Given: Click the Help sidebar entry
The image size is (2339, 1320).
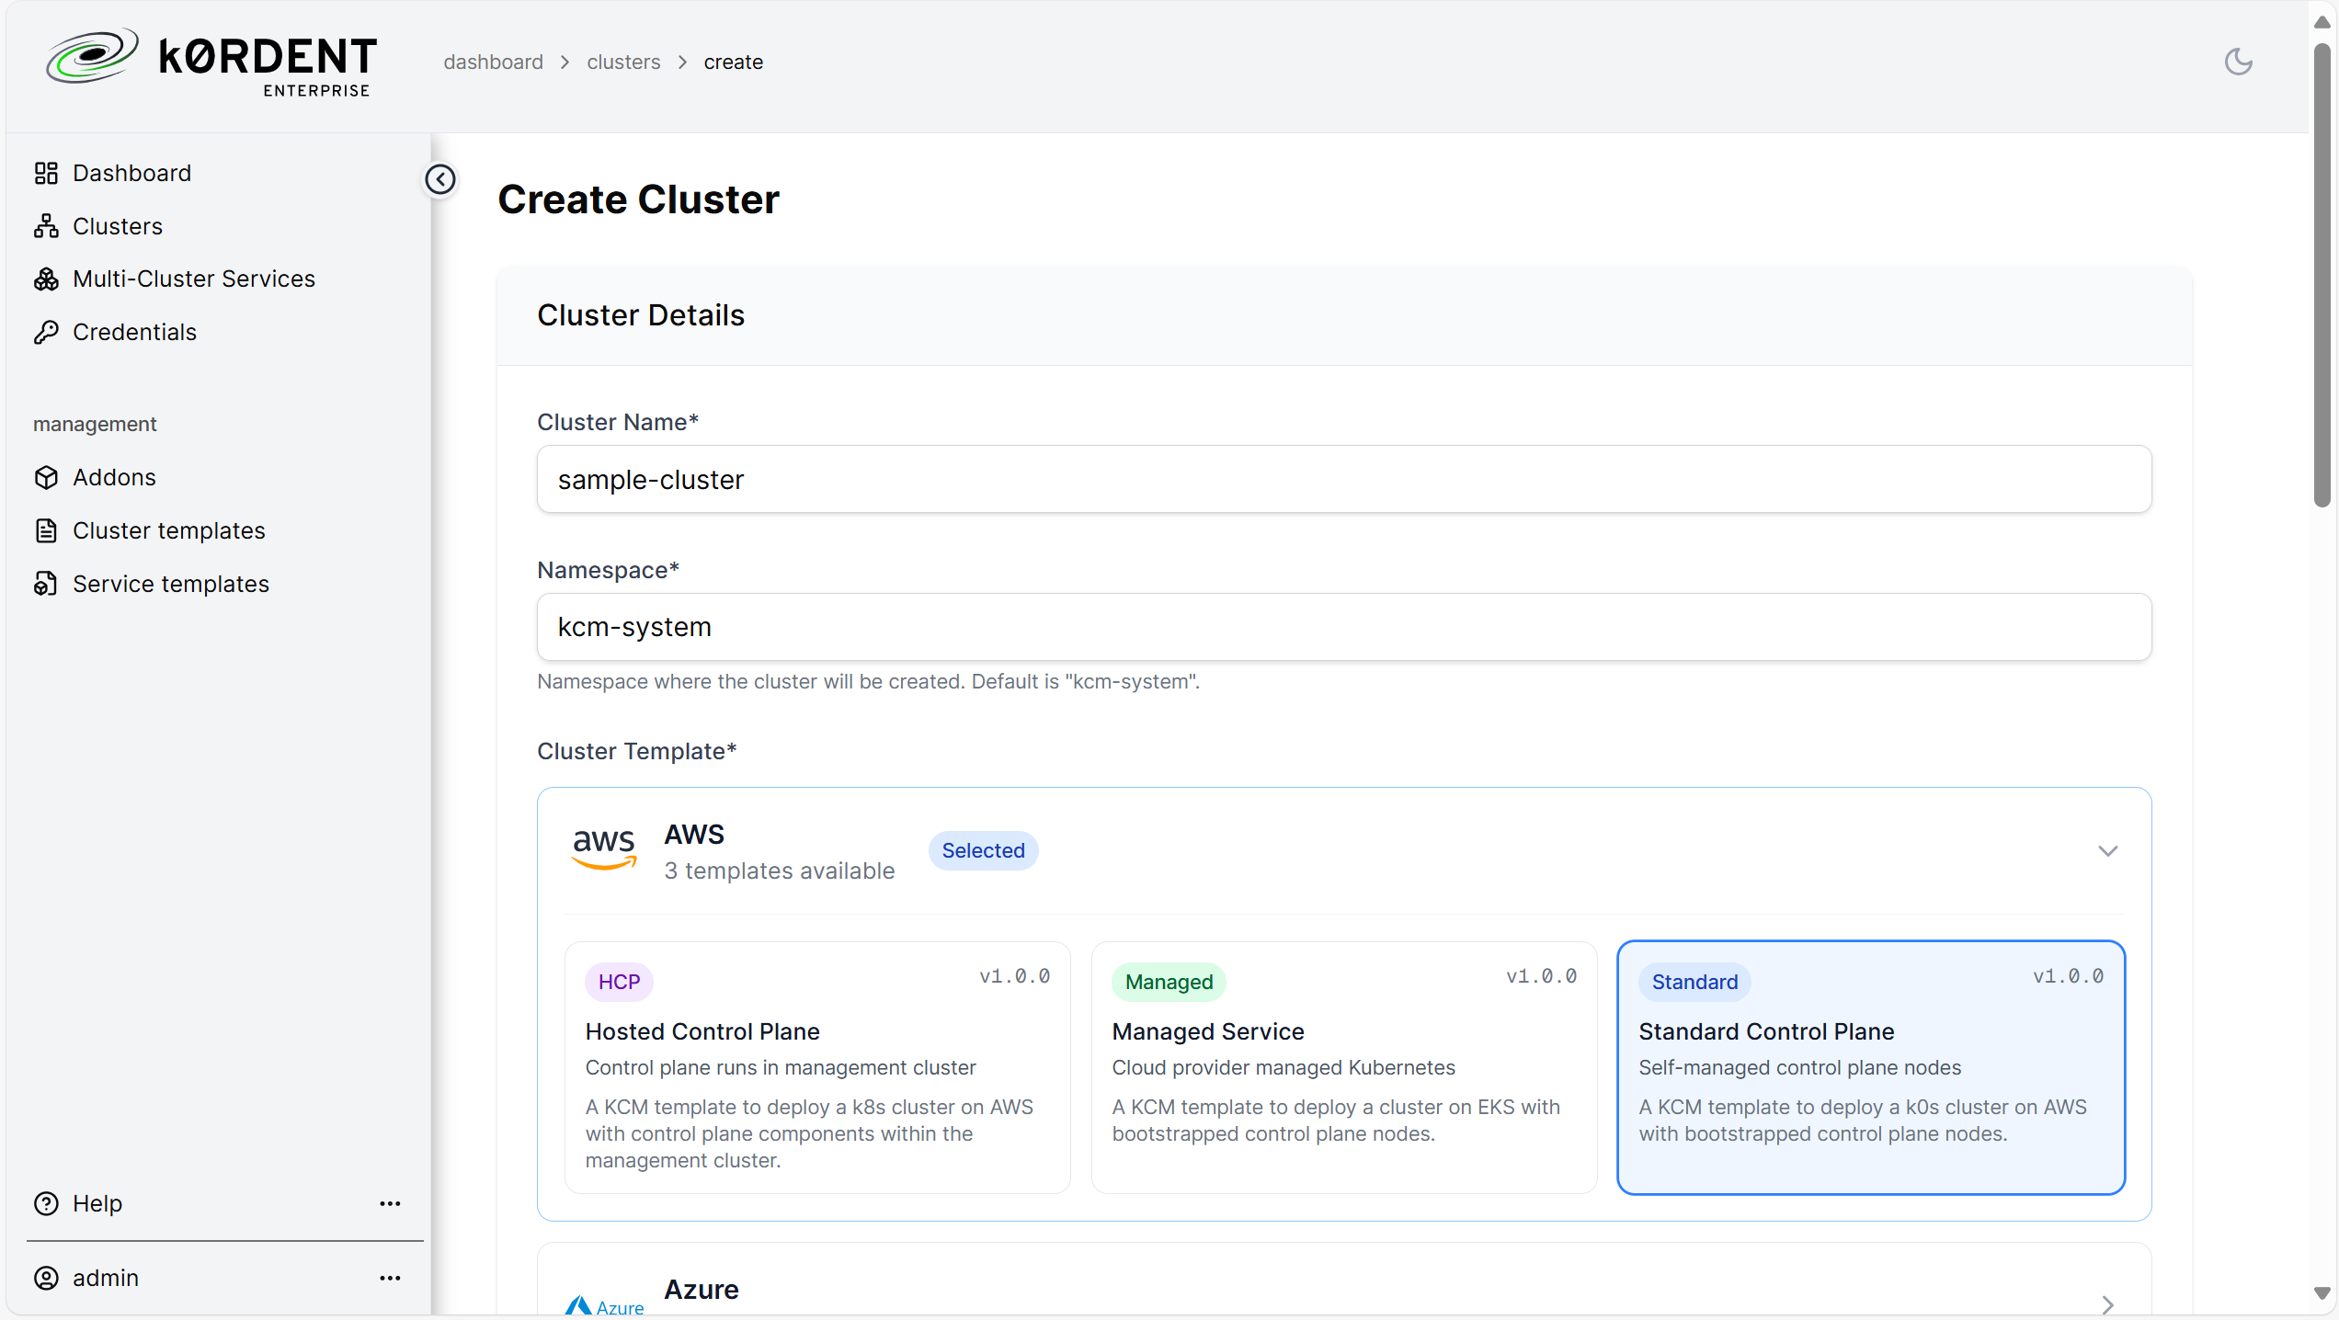Looking at the screenshot, I should pos(97,1203).
